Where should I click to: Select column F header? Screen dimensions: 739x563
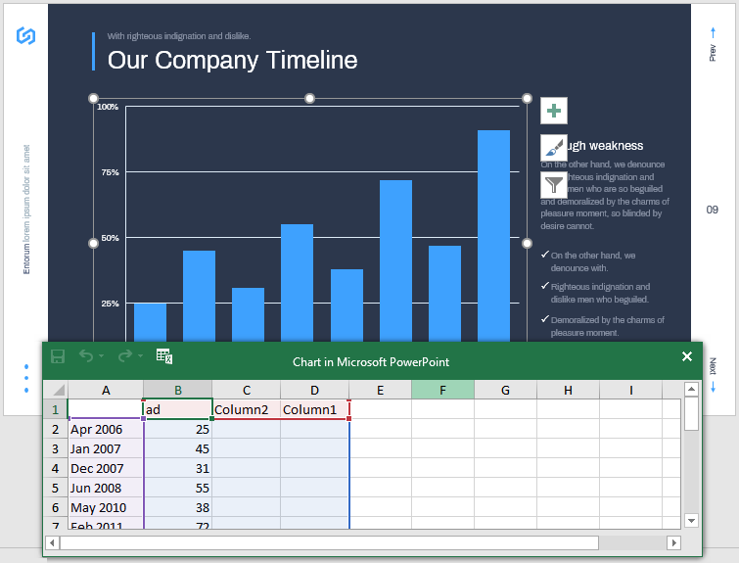(x=443, y=390)
